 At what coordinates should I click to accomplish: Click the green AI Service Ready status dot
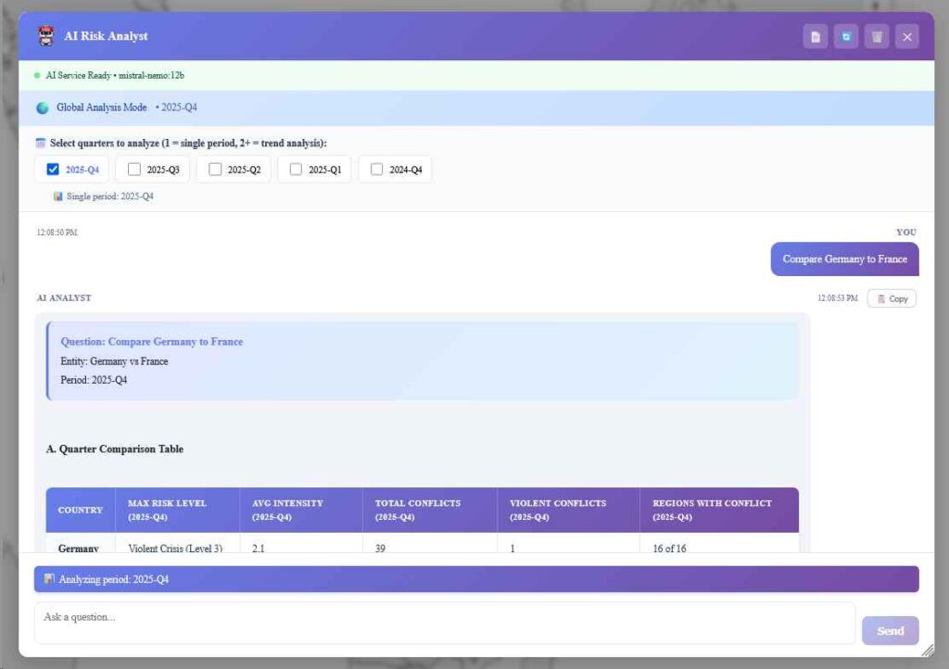pos(37,75)
